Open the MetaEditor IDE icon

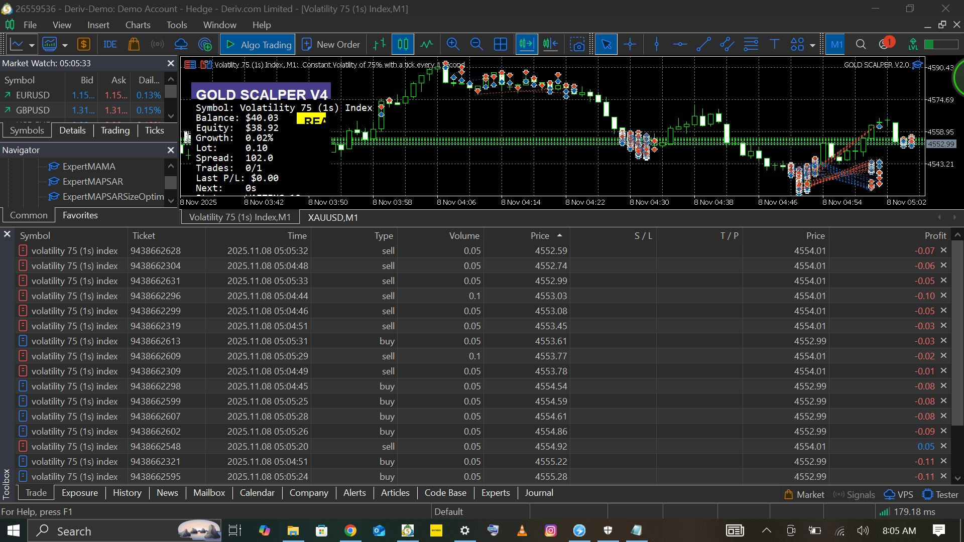tap(110, 45)
